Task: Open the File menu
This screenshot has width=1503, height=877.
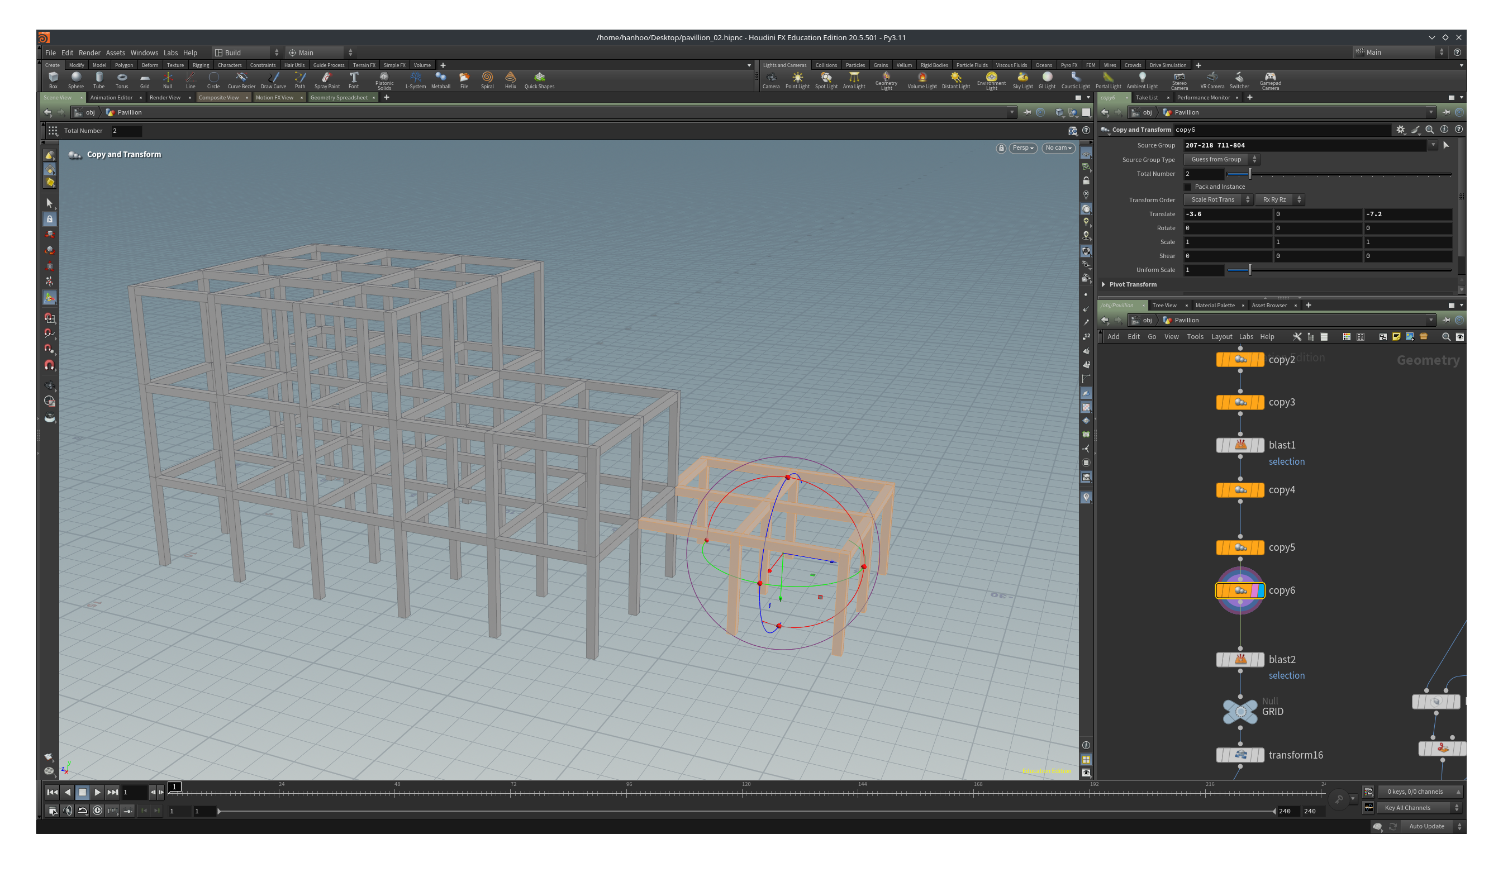Action: 51,53
